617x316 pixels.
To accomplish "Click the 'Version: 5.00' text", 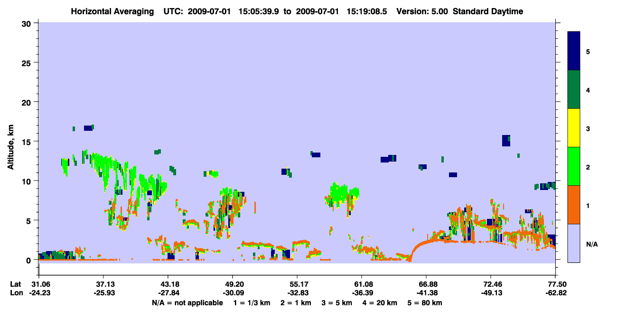I will [x=422, y=11].
